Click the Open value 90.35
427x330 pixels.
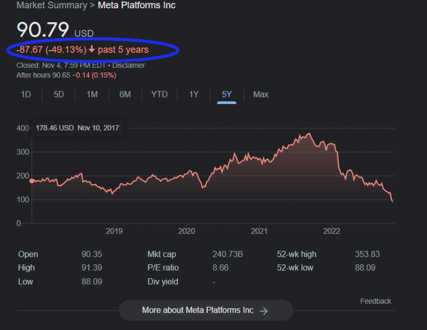92,254
